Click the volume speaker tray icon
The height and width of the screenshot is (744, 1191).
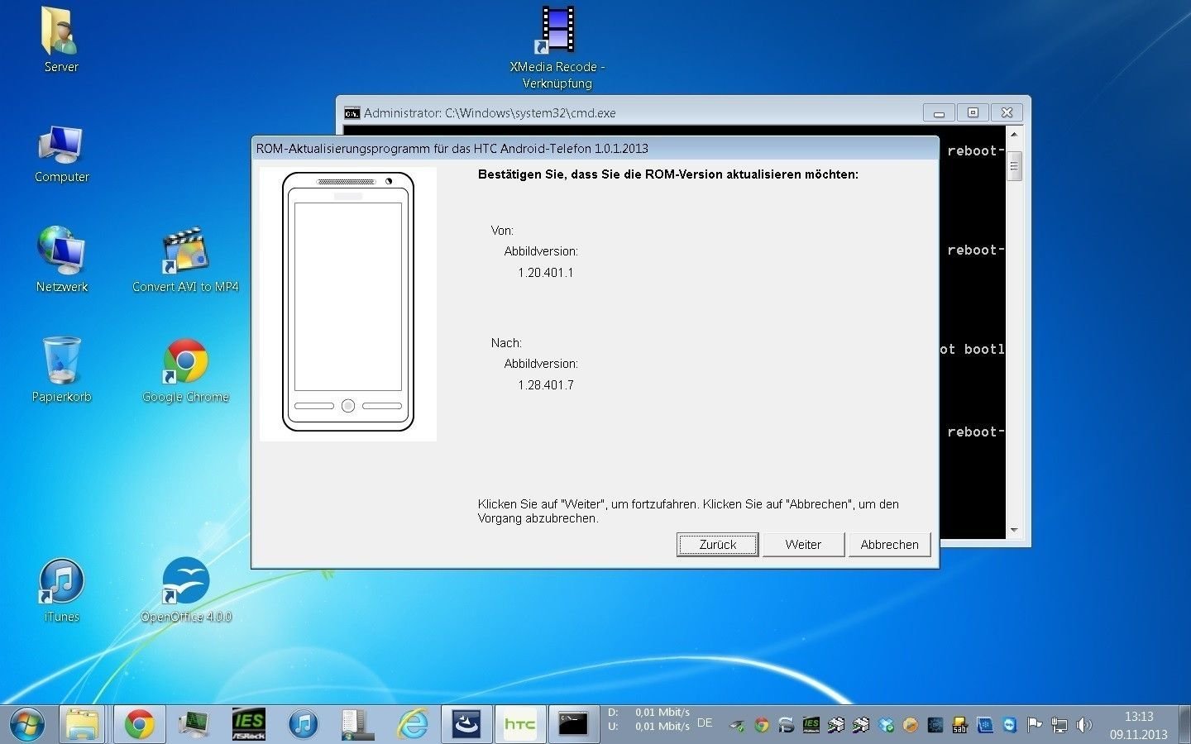click(1084, 726)
